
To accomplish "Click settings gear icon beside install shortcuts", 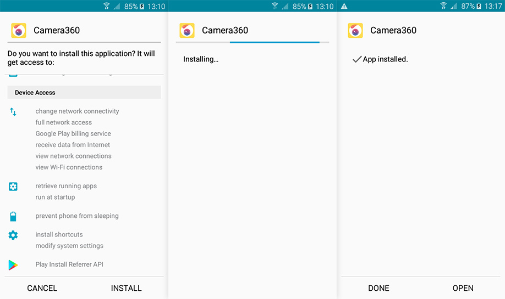I will (13, 235).
